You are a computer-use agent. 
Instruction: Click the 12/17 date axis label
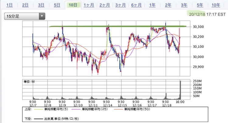[152, 105]
